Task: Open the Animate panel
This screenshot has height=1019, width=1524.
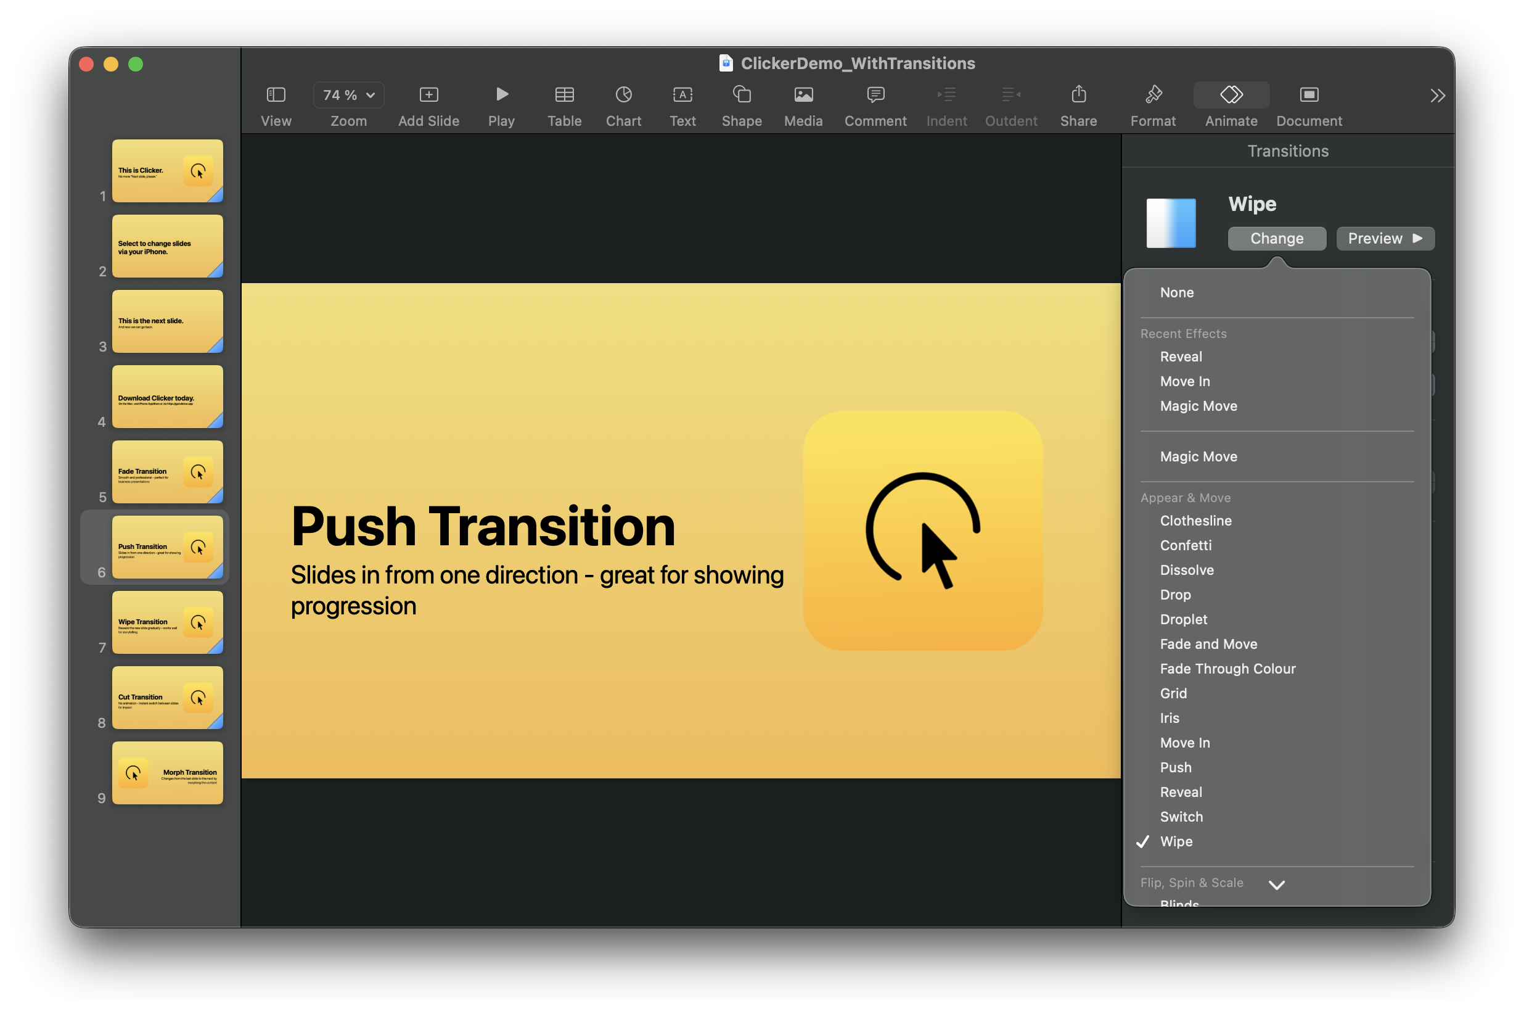Action: 1230,104
